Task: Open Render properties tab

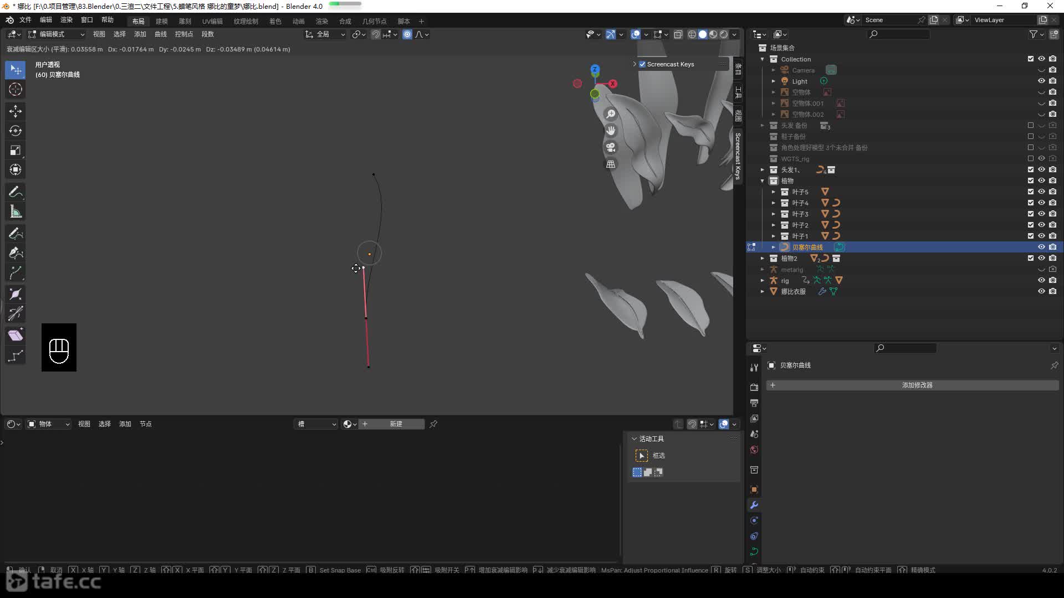Action: pyautogui.click(x=754, y=387)
